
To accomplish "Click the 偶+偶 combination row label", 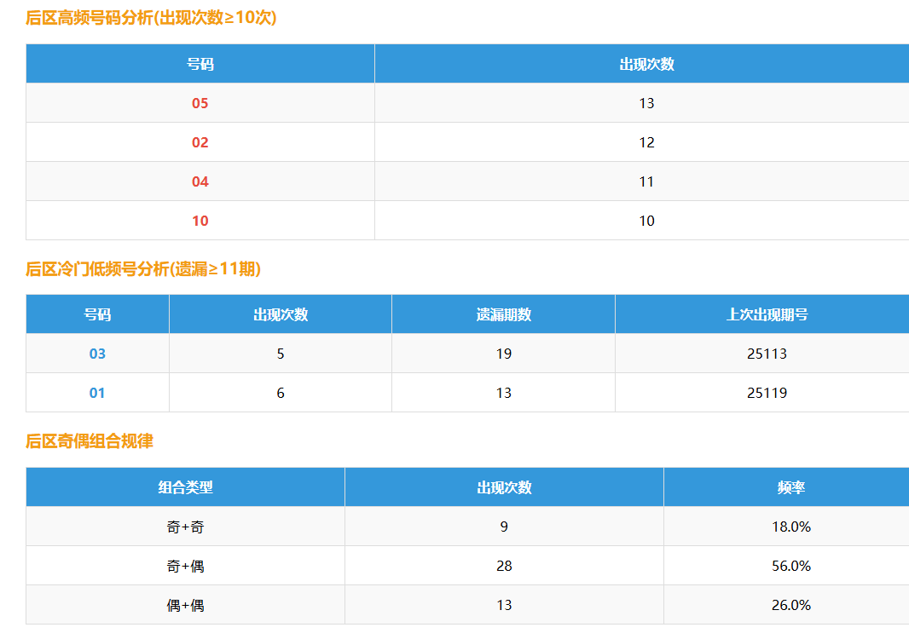I will click(185, 605).
